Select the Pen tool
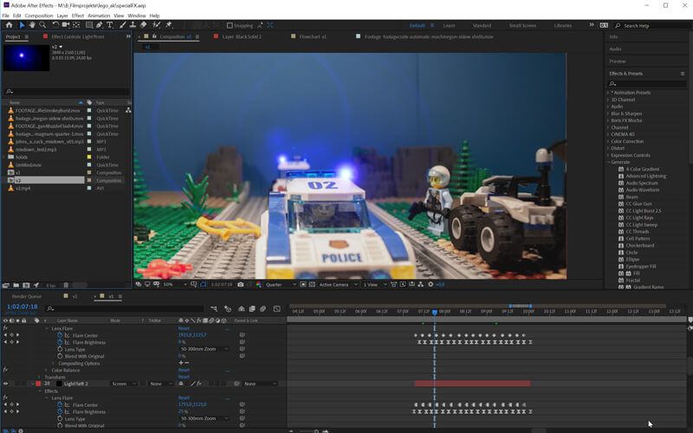This screenshot has width=693, height=433. 100,25
